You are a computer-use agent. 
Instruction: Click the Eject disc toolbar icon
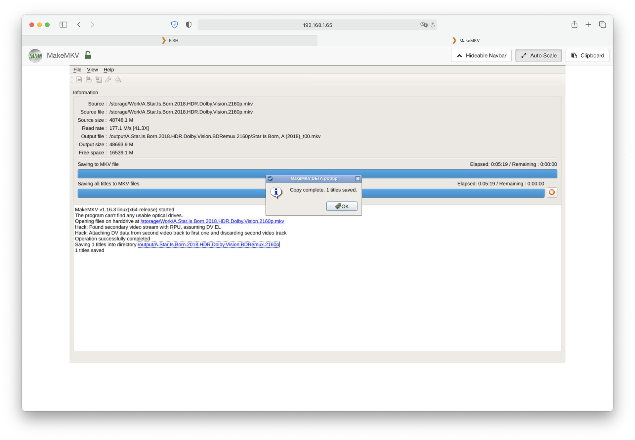click(x=118, y=79)
